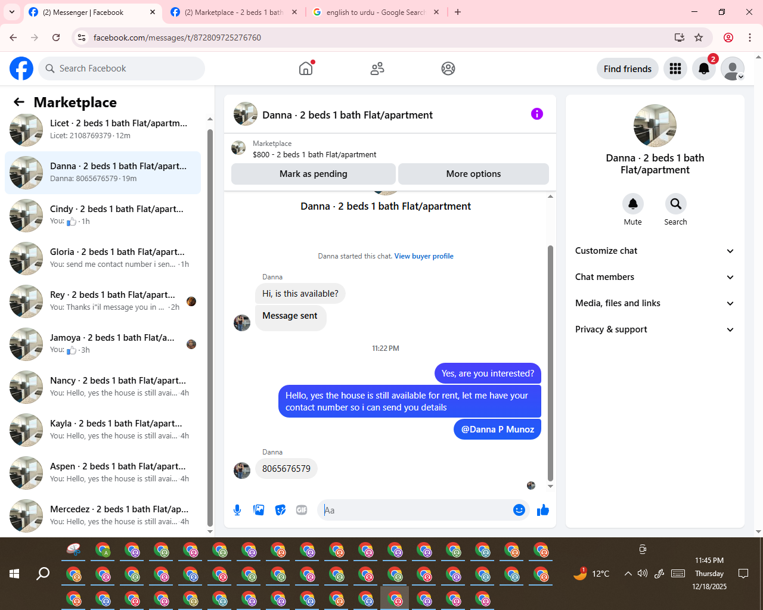Screen dimensions: 763x610
Task: Show hidden system tray icons chevron
Action: [x=628, y=574]
